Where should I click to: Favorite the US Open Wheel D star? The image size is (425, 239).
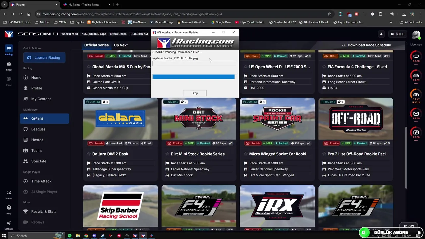point(245,67)
